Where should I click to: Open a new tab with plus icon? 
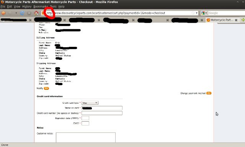[x=243, y=20]
